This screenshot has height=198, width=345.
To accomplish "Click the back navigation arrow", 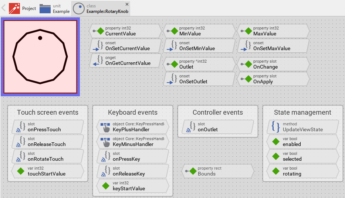I will [4, 8].
